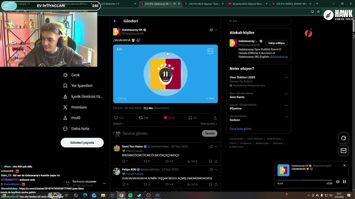Screen dimensions: 355x199
Task: Open messages floating envelope button
Action: coord(344,150)
